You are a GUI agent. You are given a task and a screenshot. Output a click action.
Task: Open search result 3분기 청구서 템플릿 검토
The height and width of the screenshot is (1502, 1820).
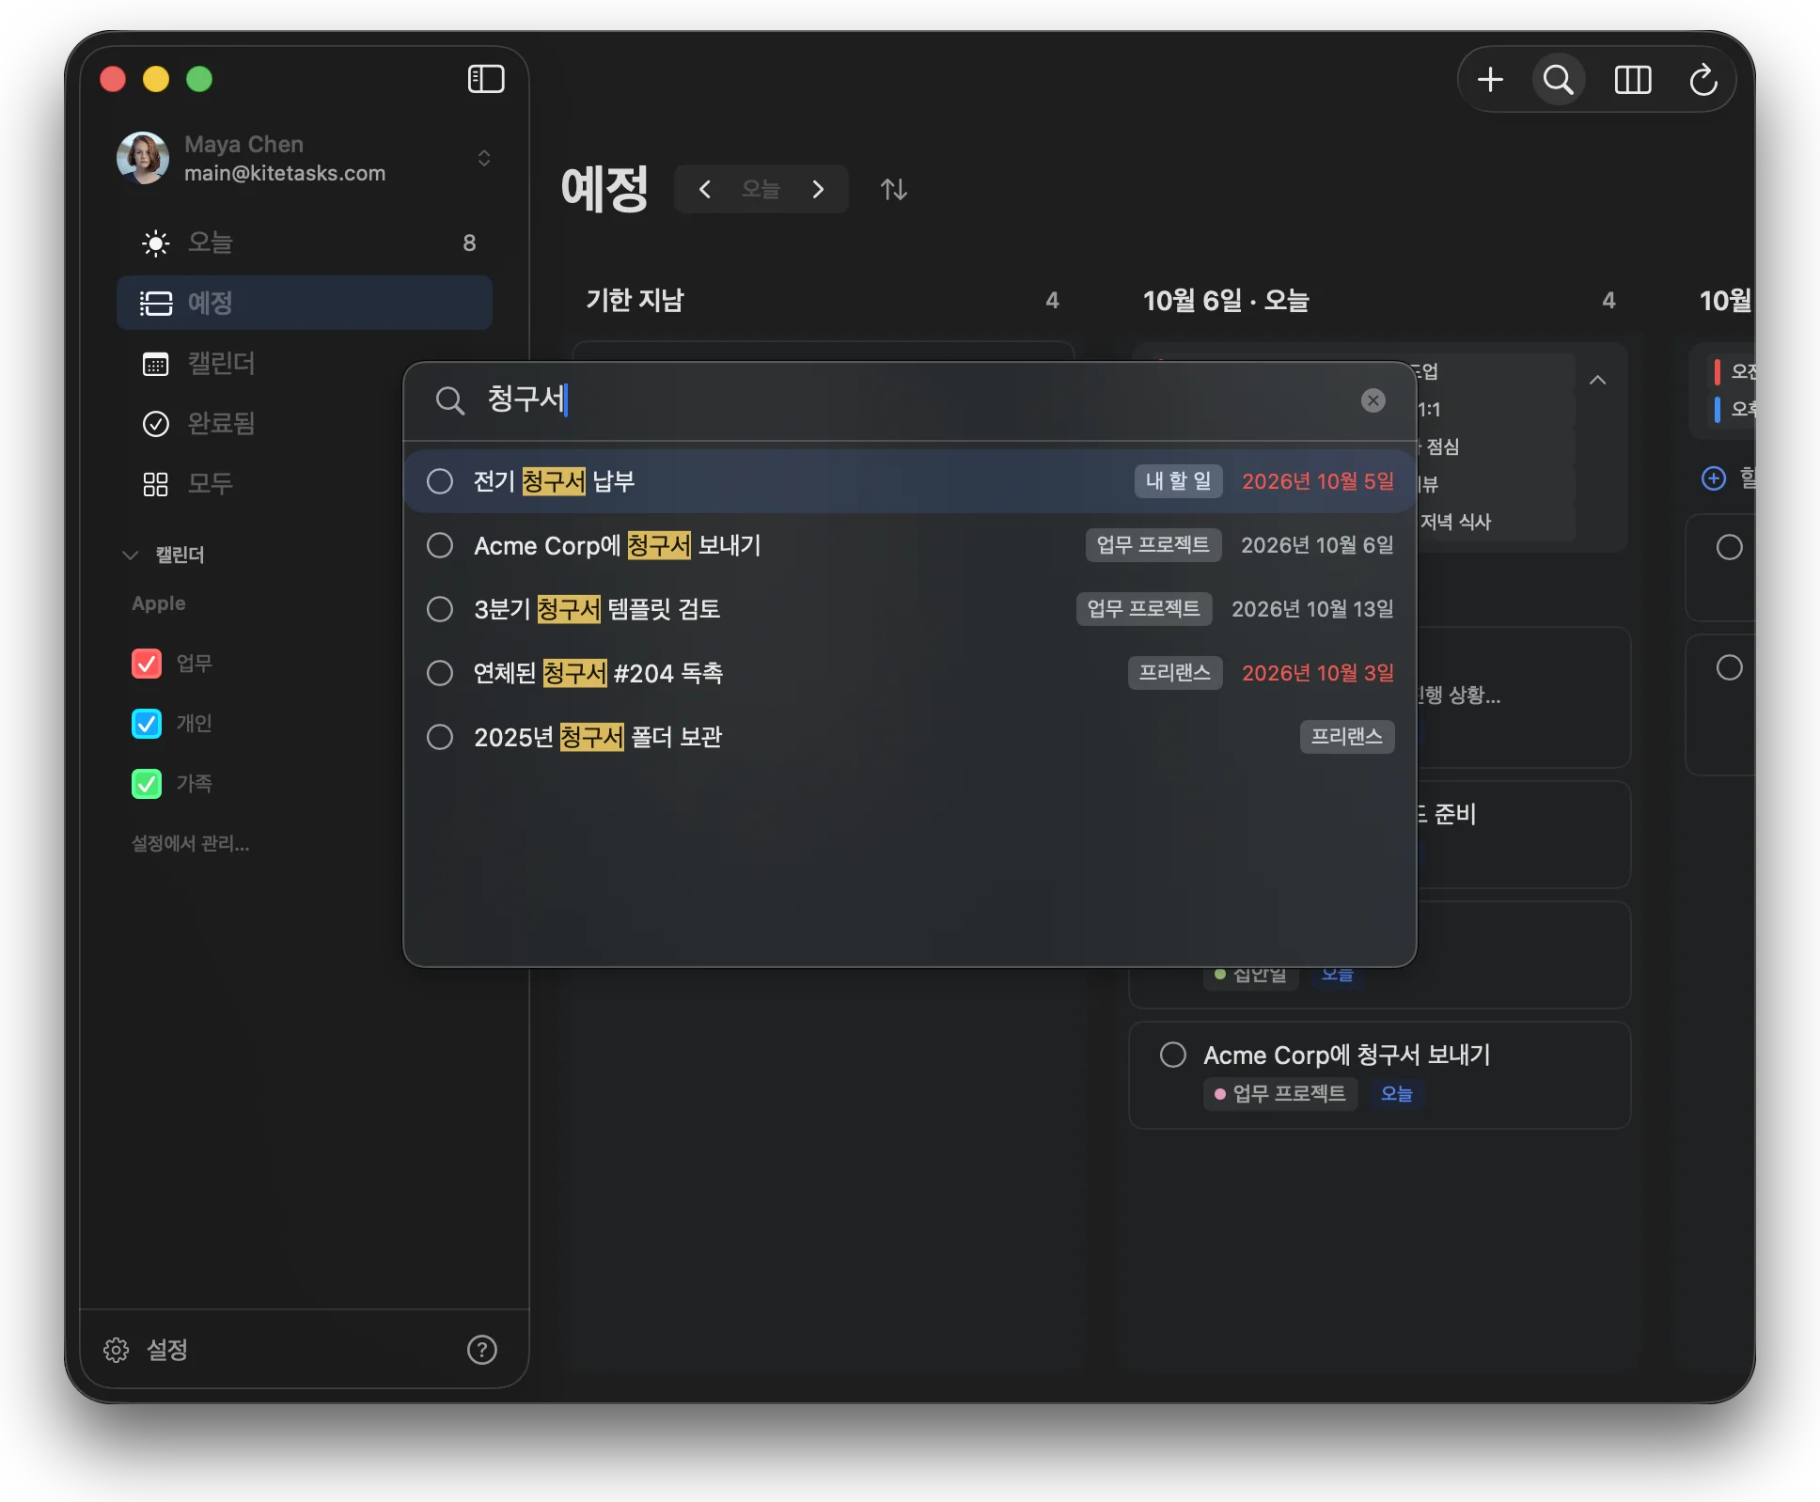click(909, 609)
